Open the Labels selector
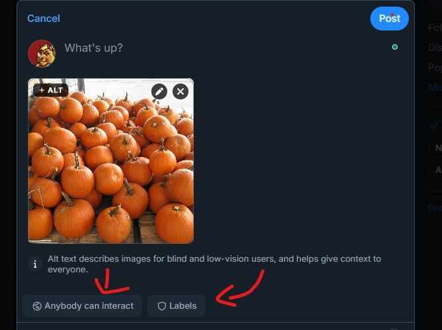Image resolution: width=442 pixels, height=330 pixels. [177, 306]
